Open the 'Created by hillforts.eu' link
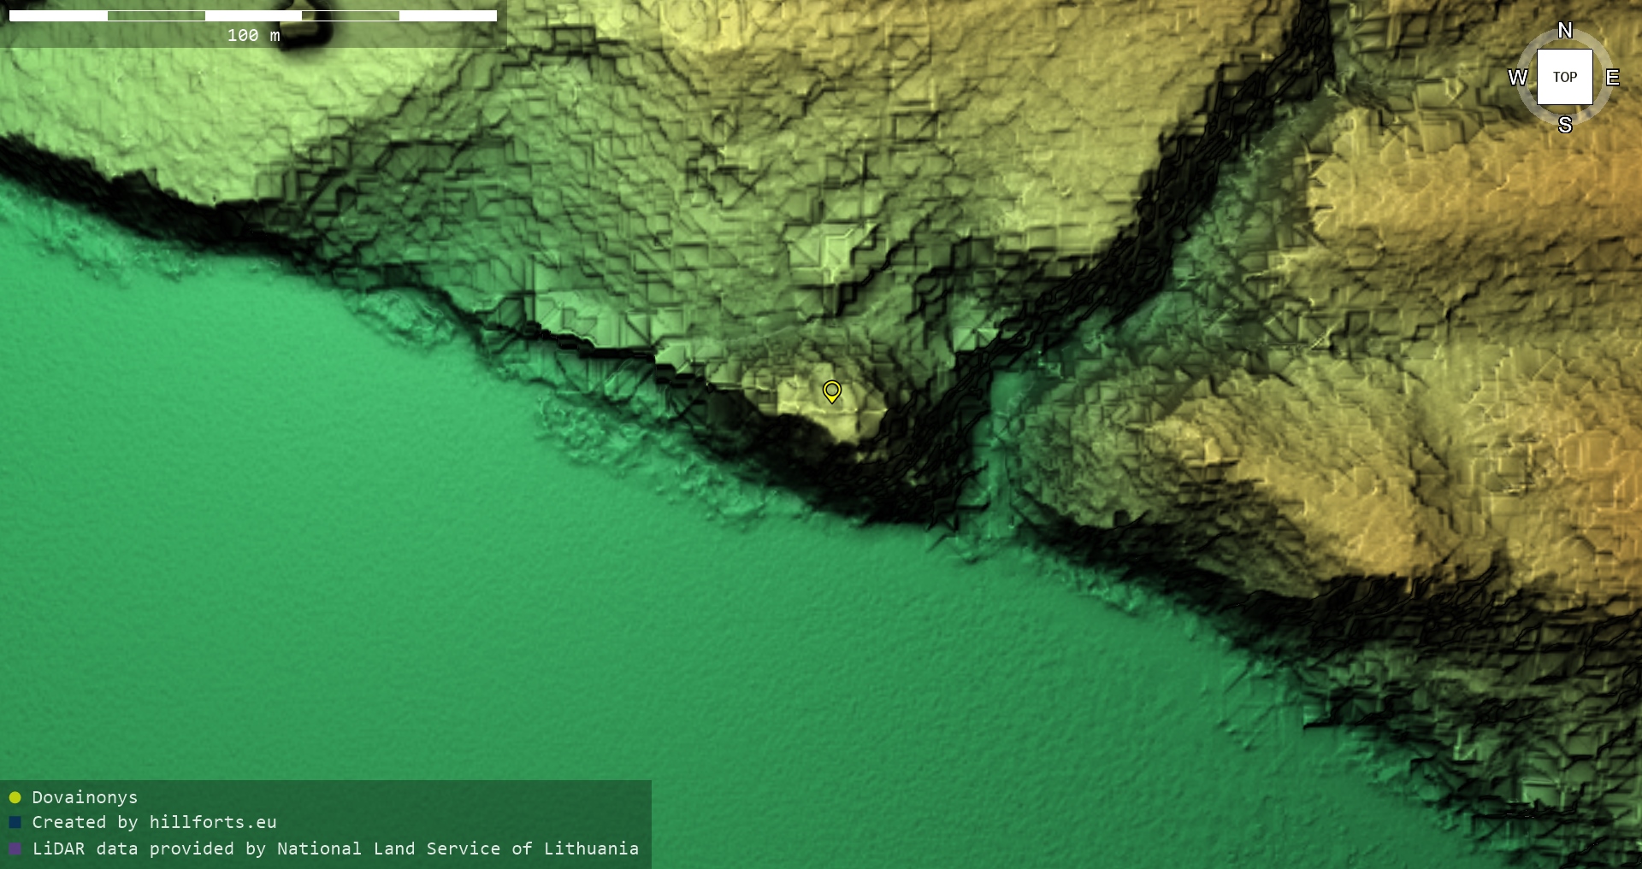The image size is (1642, 869). (154, 822)
